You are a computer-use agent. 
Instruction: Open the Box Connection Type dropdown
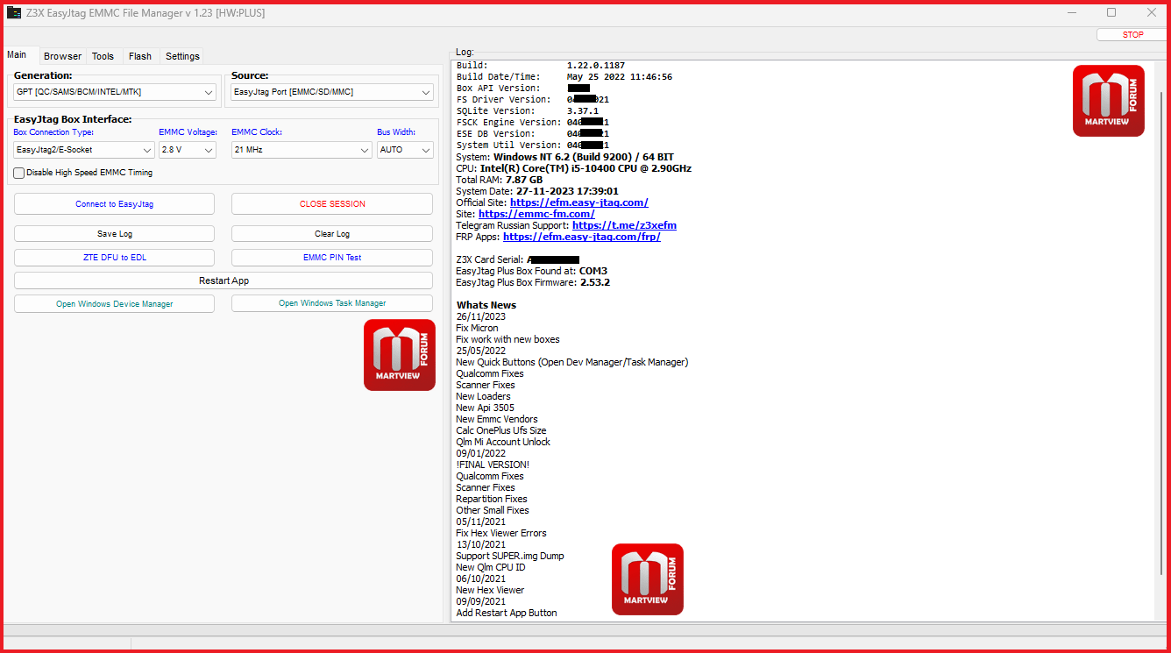pos(84,150)
